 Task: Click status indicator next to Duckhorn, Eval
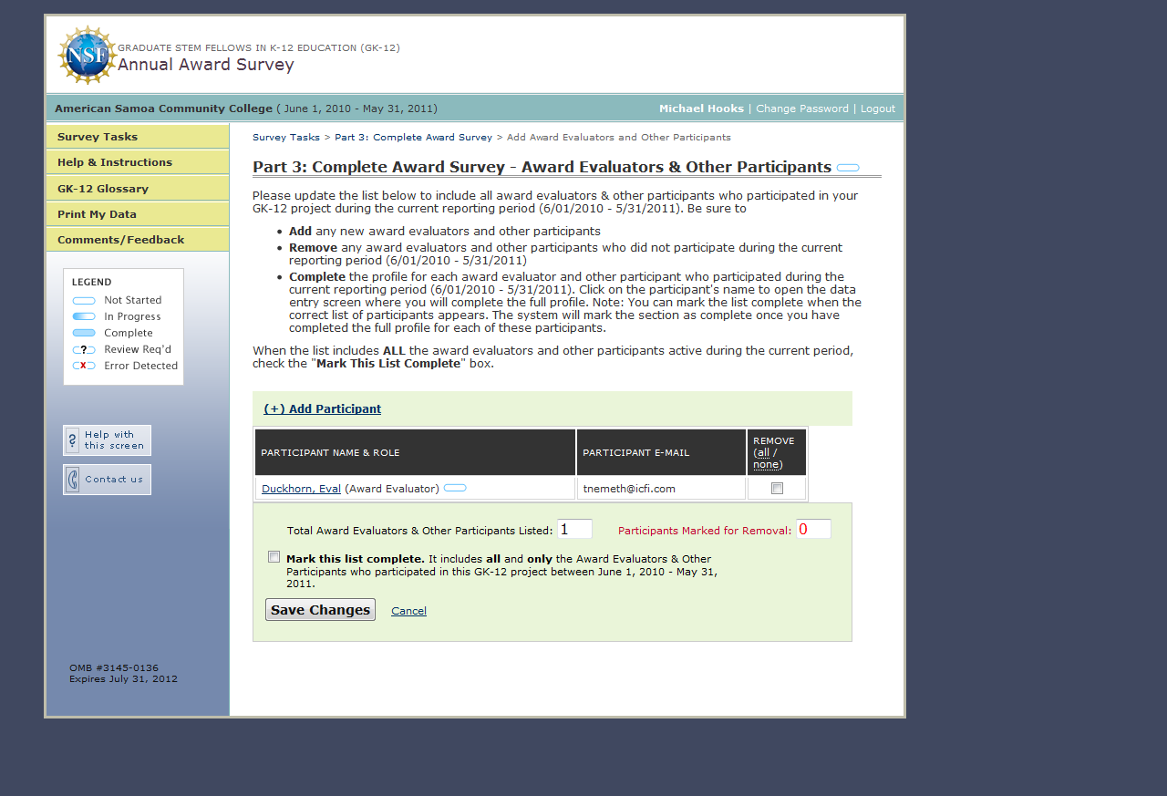click(454, 489)
